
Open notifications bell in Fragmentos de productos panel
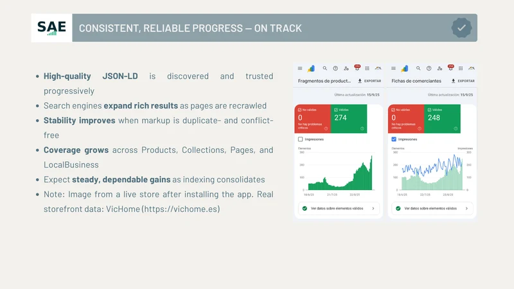(x=357, y=68)
